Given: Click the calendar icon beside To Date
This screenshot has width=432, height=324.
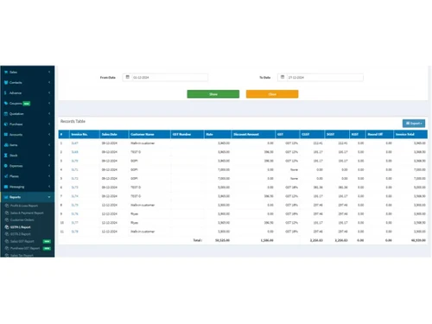Looking at the screenshot, I should 283,77.
